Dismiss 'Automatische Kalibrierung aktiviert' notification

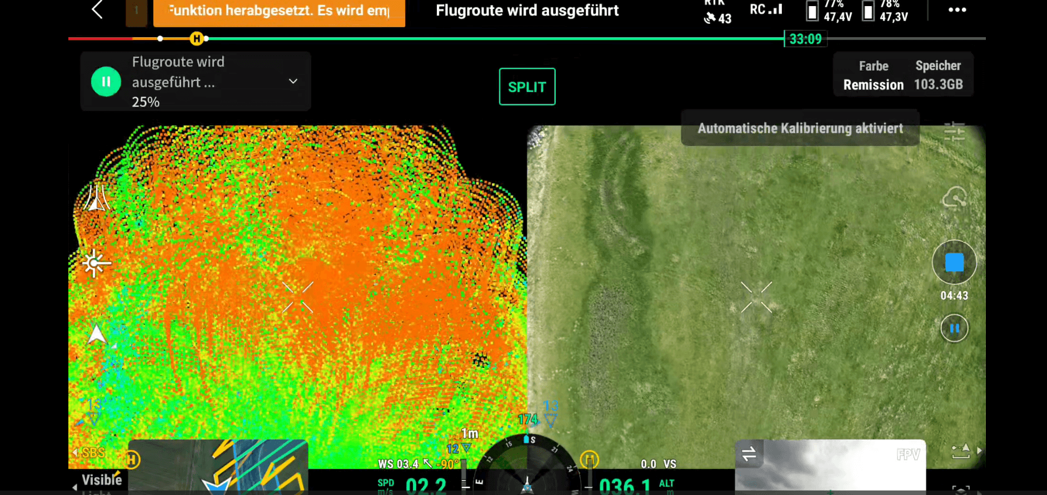click(x=800, y=128)
